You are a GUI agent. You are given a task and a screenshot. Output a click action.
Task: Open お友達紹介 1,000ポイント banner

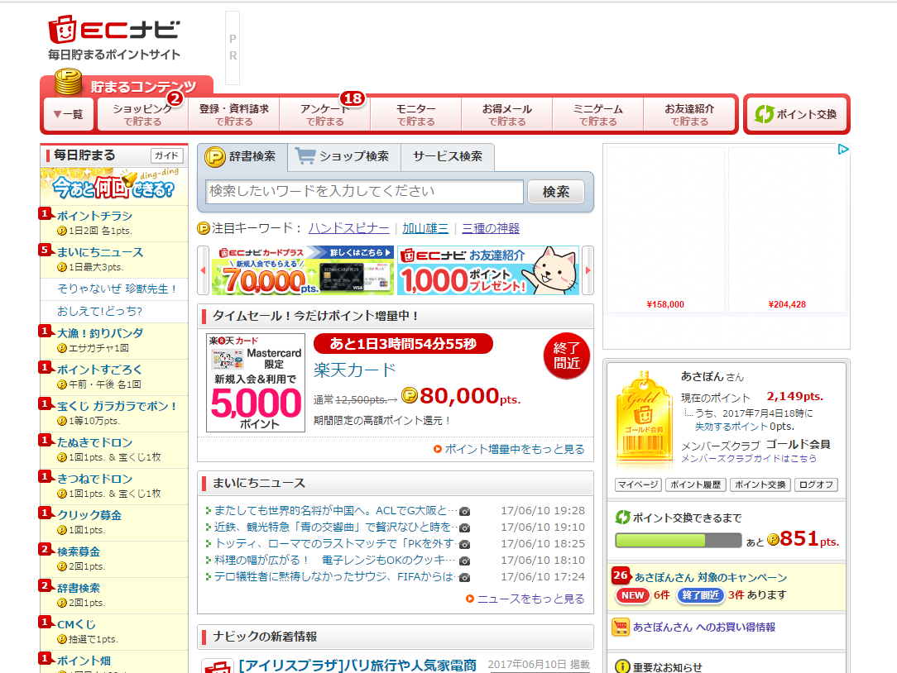(x=488, y=270)
